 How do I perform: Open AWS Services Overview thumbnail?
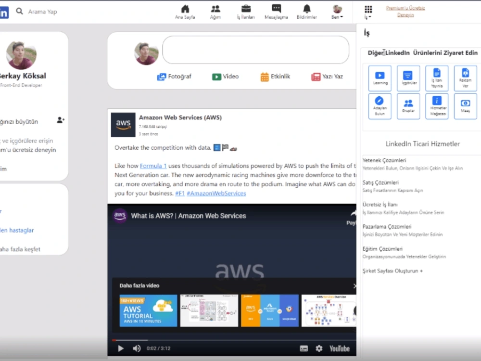tap(329, 310)
